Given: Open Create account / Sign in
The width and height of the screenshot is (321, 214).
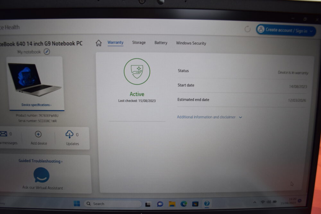Looking at the screenshot, I should tap(286, 31).
